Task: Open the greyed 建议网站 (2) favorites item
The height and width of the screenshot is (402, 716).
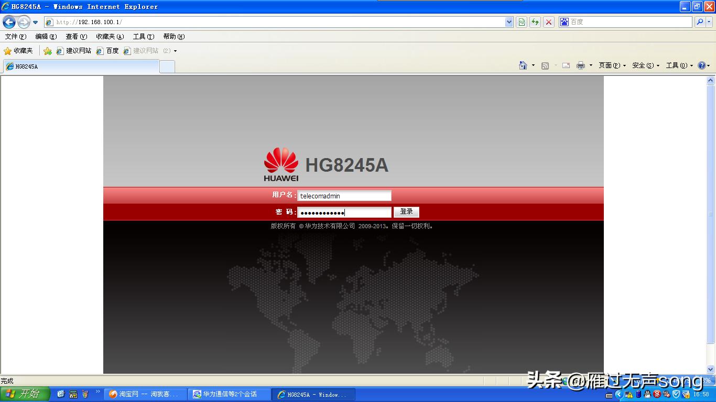Action: point(148,51)
